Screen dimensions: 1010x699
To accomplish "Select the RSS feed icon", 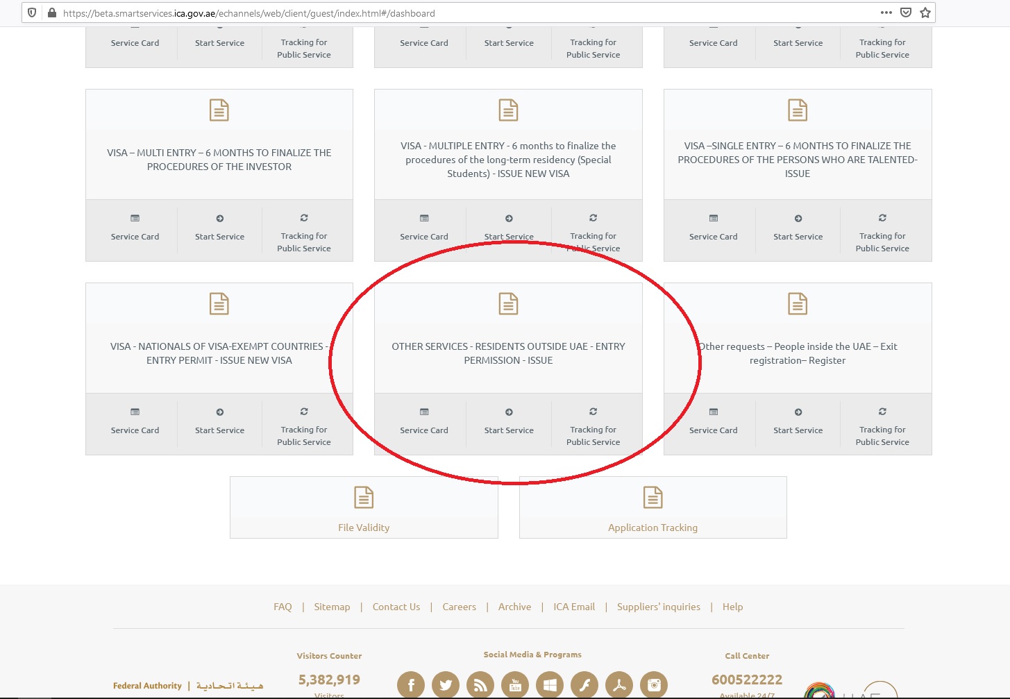I will coord(480,684).
